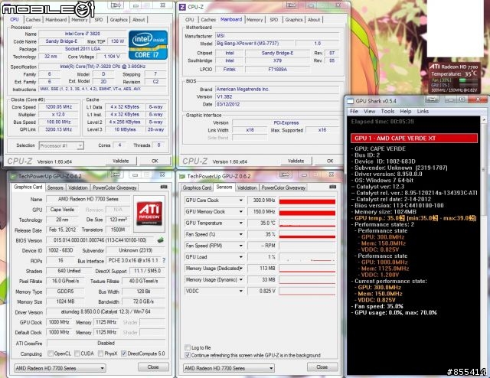Open the GPU Load sensor dropdown
This screenshot has width=490, height=378.
241,257
